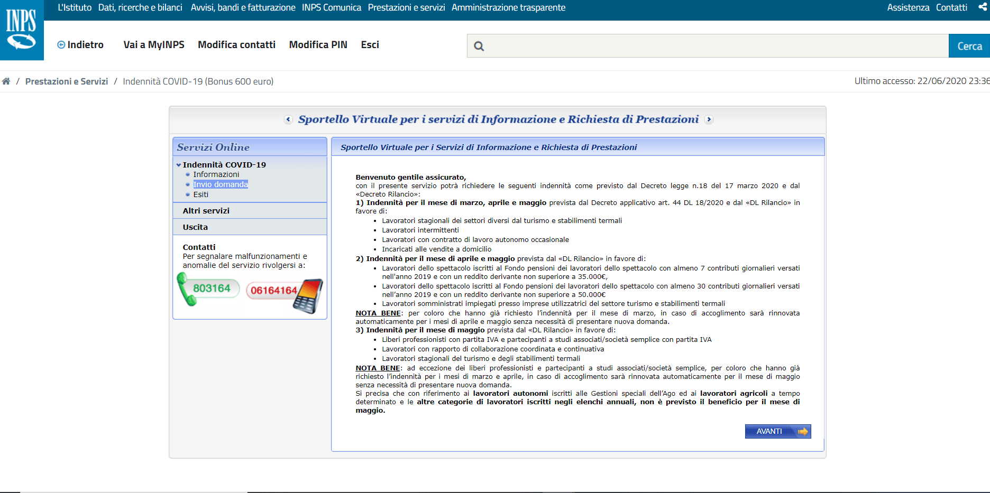Click Modifica contatti
Screen dimensions: 990x493
[x=236, y=45]
